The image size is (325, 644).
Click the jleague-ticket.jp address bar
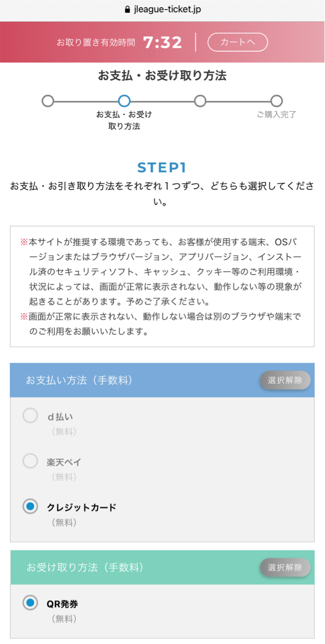point(162,10)
